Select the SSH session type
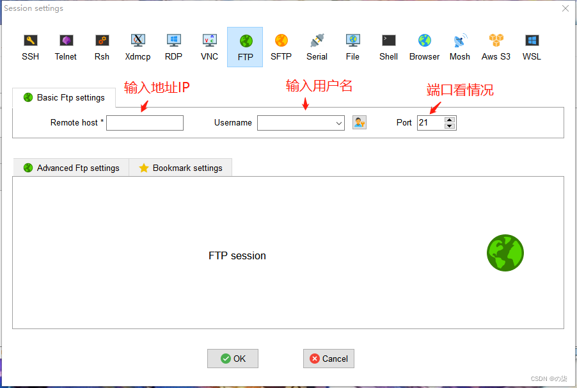 (30, 45)
